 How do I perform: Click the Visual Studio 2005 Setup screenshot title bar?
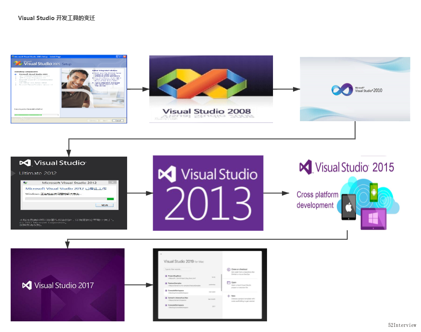point(69,57)
